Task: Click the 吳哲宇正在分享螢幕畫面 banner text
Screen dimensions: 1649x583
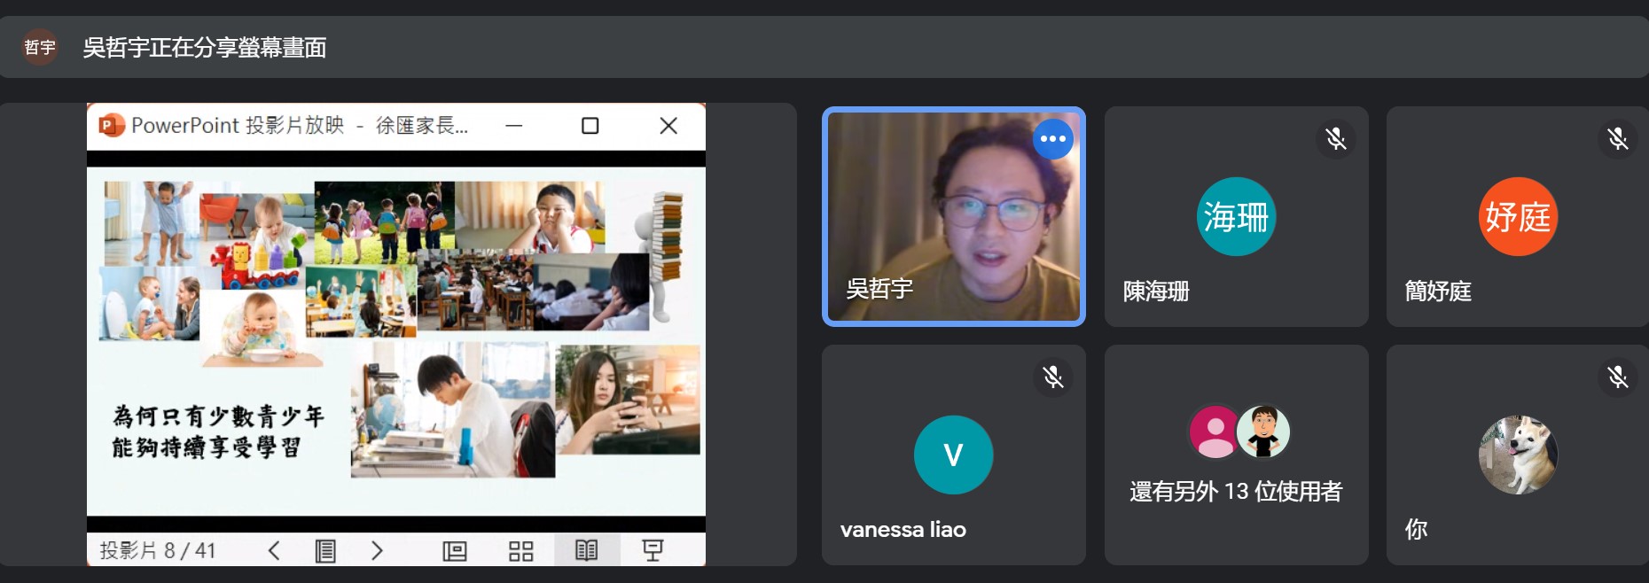Action: (205, 48)
